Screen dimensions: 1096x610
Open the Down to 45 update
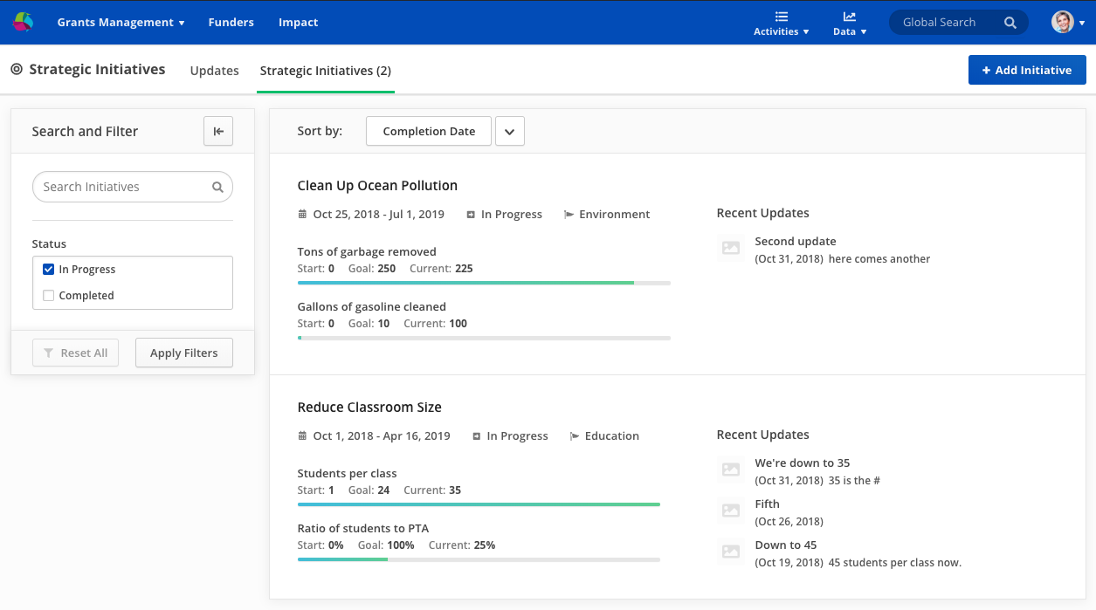(x=786, y=545)
